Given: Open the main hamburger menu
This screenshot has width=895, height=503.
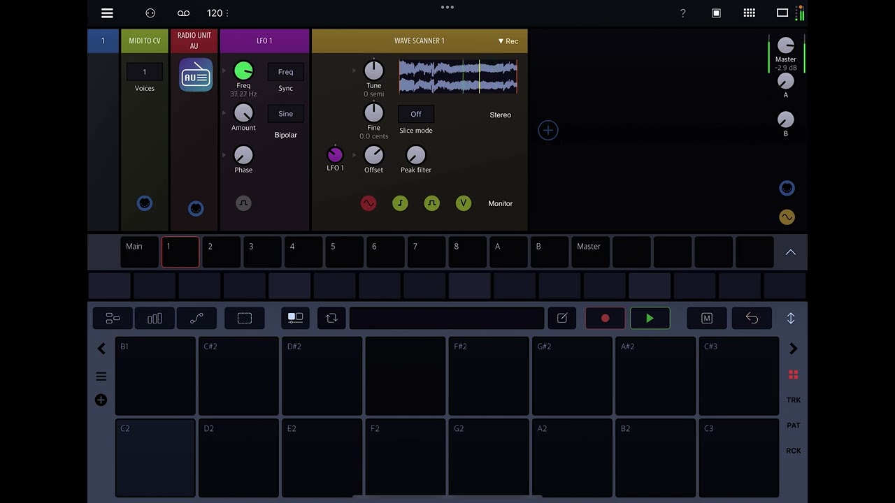Looking at the screenshot, I should click(x=107, y=13).
